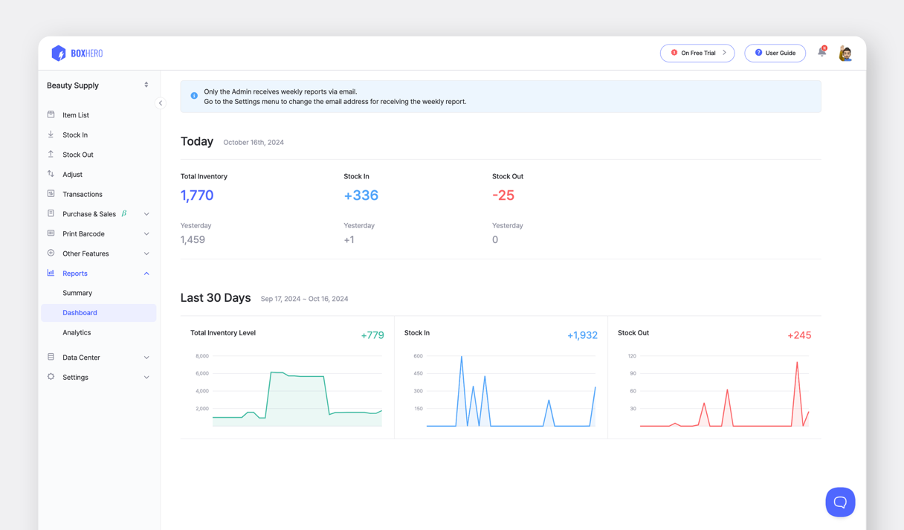Select the Item List icon in sidebar

pos(51,114)
